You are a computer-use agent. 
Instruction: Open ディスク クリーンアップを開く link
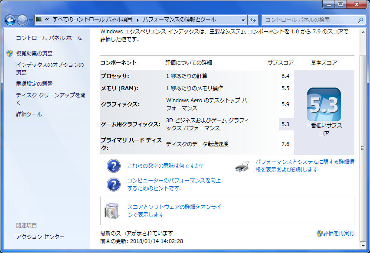pos(50,99)
